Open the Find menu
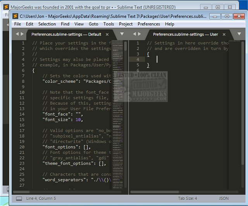The height and width of the screenshot is (206, 248). (65, 24)
